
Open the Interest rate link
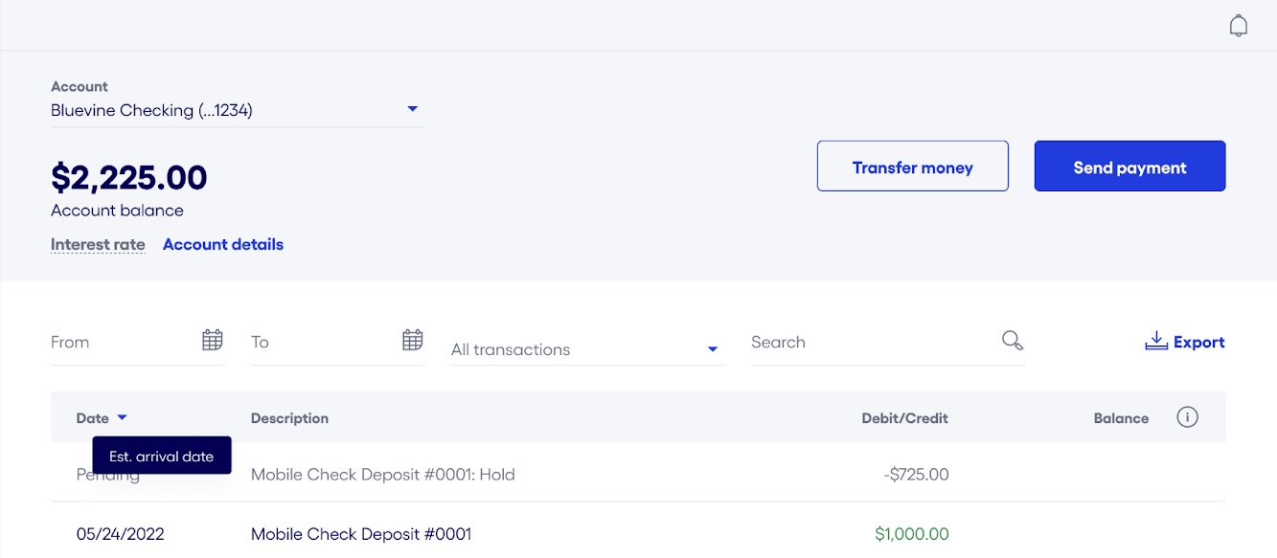coord(98,244)
